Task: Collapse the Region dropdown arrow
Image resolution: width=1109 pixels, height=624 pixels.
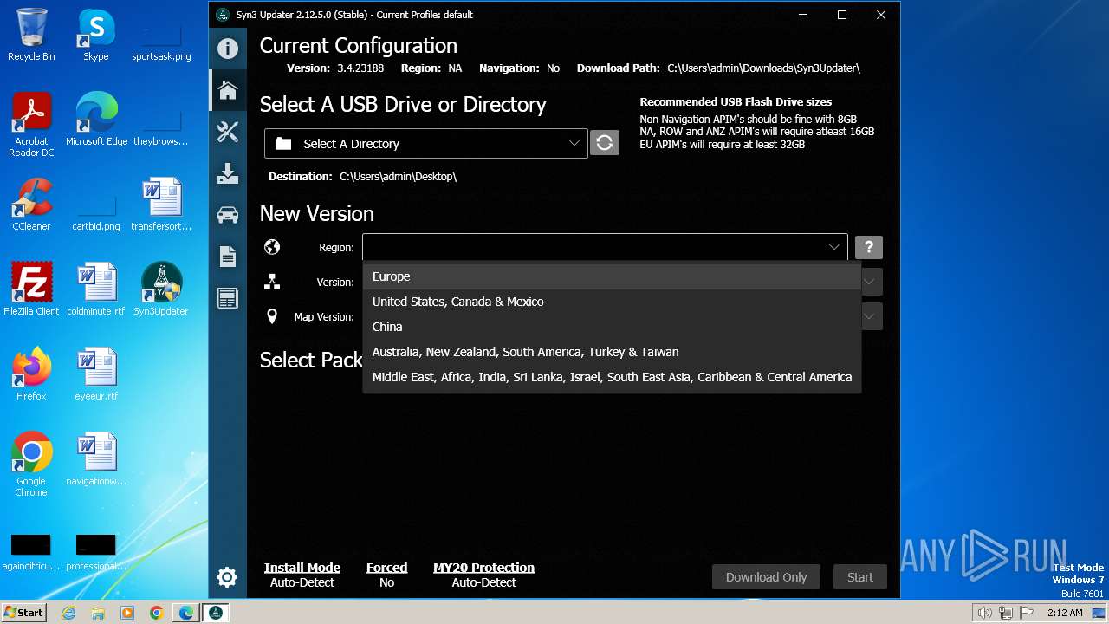Action: click(833, 247)
